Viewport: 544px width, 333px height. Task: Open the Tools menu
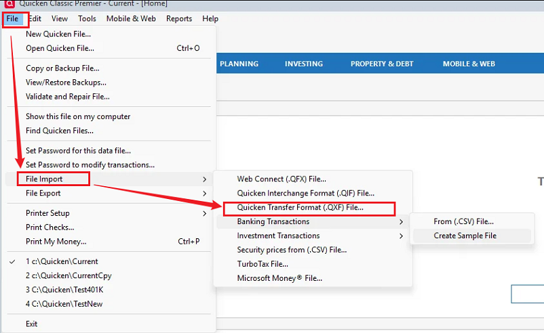pyautogui.click(x=87, y=19)
